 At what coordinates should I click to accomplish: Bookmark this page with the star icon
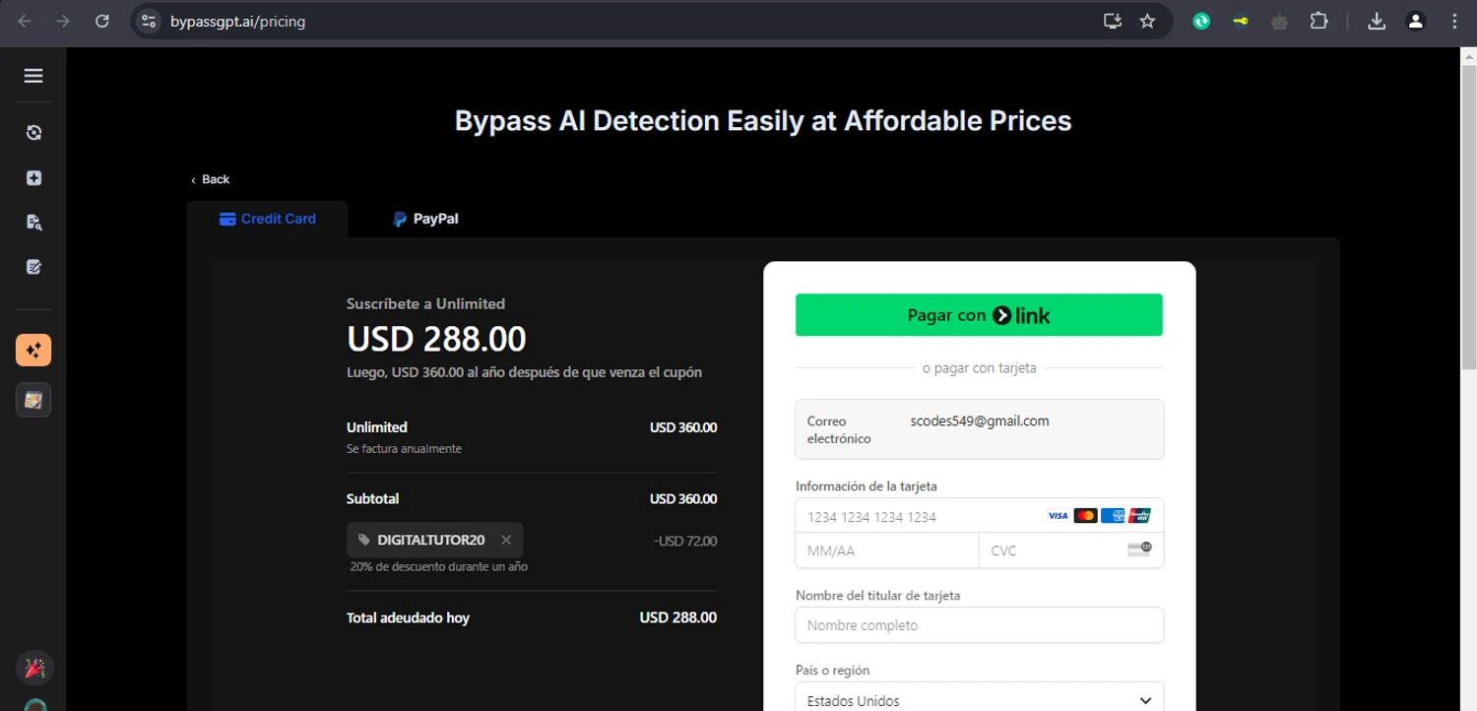1147,21
